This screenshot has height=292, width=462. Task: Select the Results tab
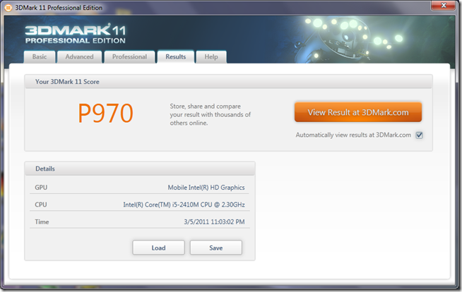(x=176, y=57)
